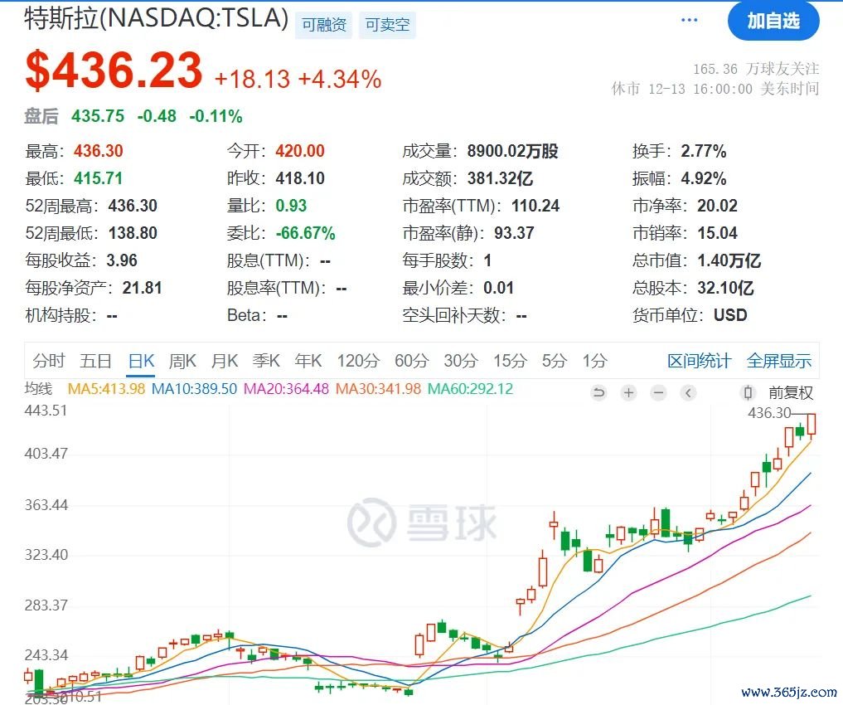Click the latest candlestick on the chart
The height and width of the screenshot is (705, 843).
(x=812, y=426)
